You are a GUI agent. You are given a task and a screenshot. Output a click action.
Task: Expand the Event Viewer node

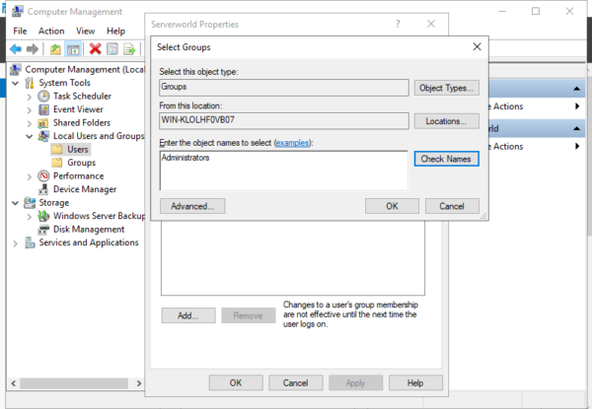[30, 110]
